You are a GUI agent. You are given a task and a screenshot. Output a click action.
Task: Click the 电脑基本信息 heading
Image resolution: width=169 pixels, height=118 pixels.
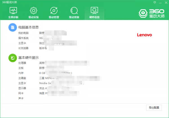(x=28, y=27)
